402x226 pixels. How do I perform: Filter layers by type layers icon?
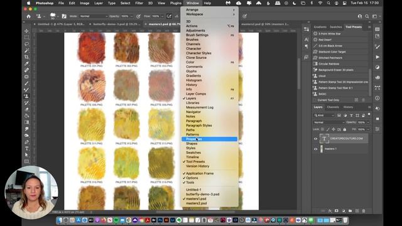352,116
